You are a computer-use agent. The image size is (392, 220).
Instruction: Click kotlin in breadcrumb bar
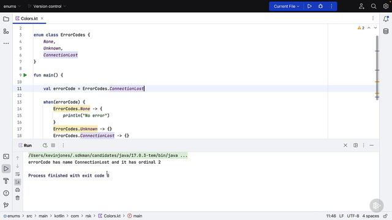tap(59, 216)
